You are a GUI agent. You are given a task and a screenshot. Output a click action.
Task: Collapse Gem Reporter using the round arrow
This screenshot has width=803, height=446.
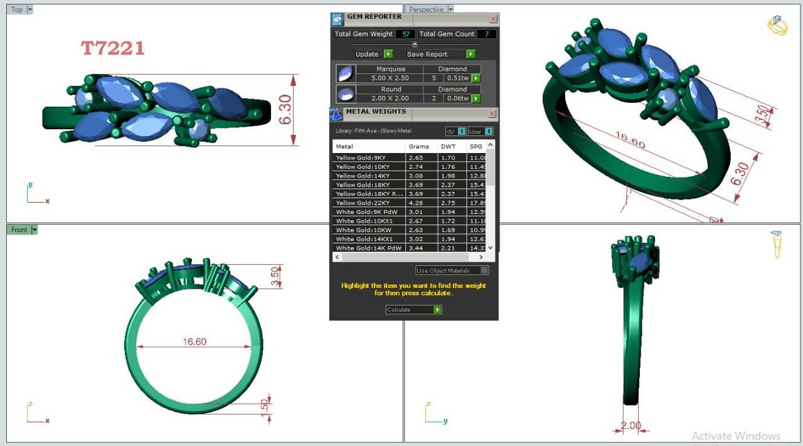(x=415, y=44)
